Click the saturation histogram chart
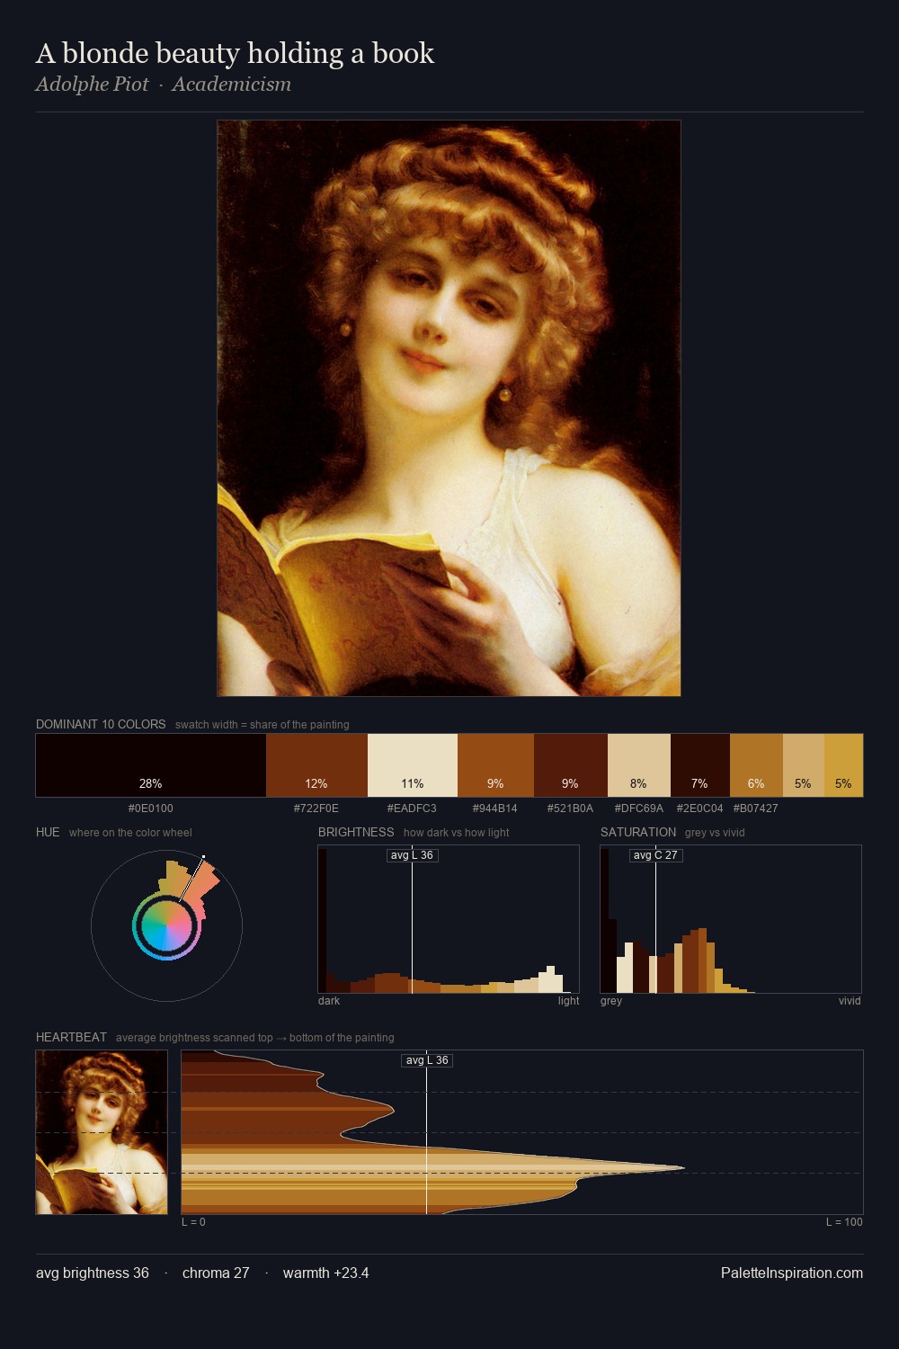899x1349 pixels. (731, 919)
